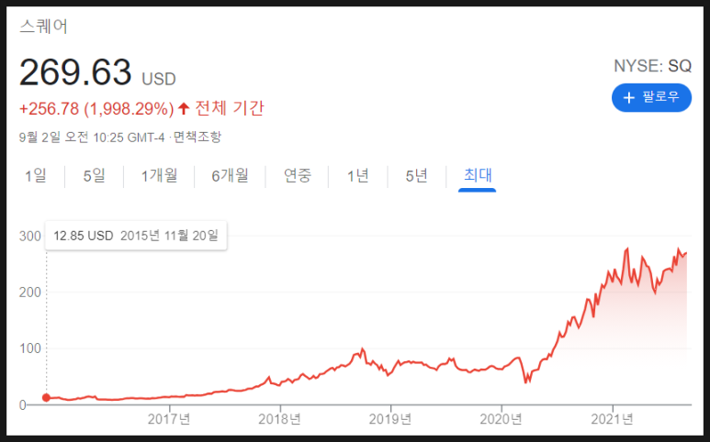Click the 200 y-axis label
The image size is (710, 442).
(30, 293)
